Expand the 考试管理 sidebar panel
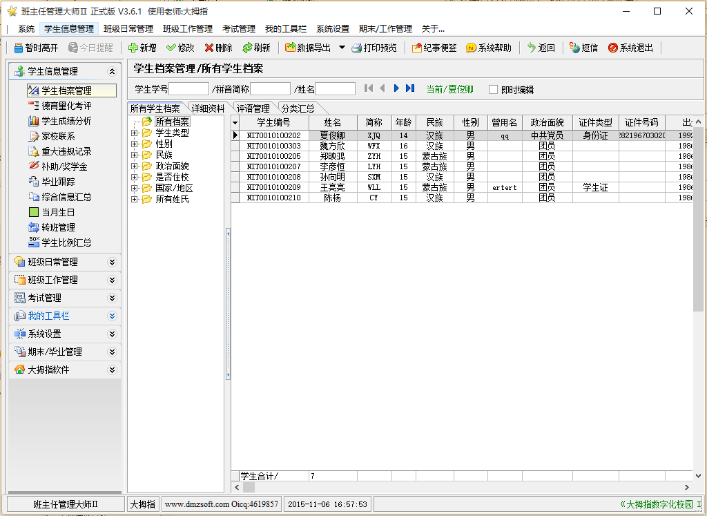The height and width of the screenshot is (516, 707). (x=112, y=298)
